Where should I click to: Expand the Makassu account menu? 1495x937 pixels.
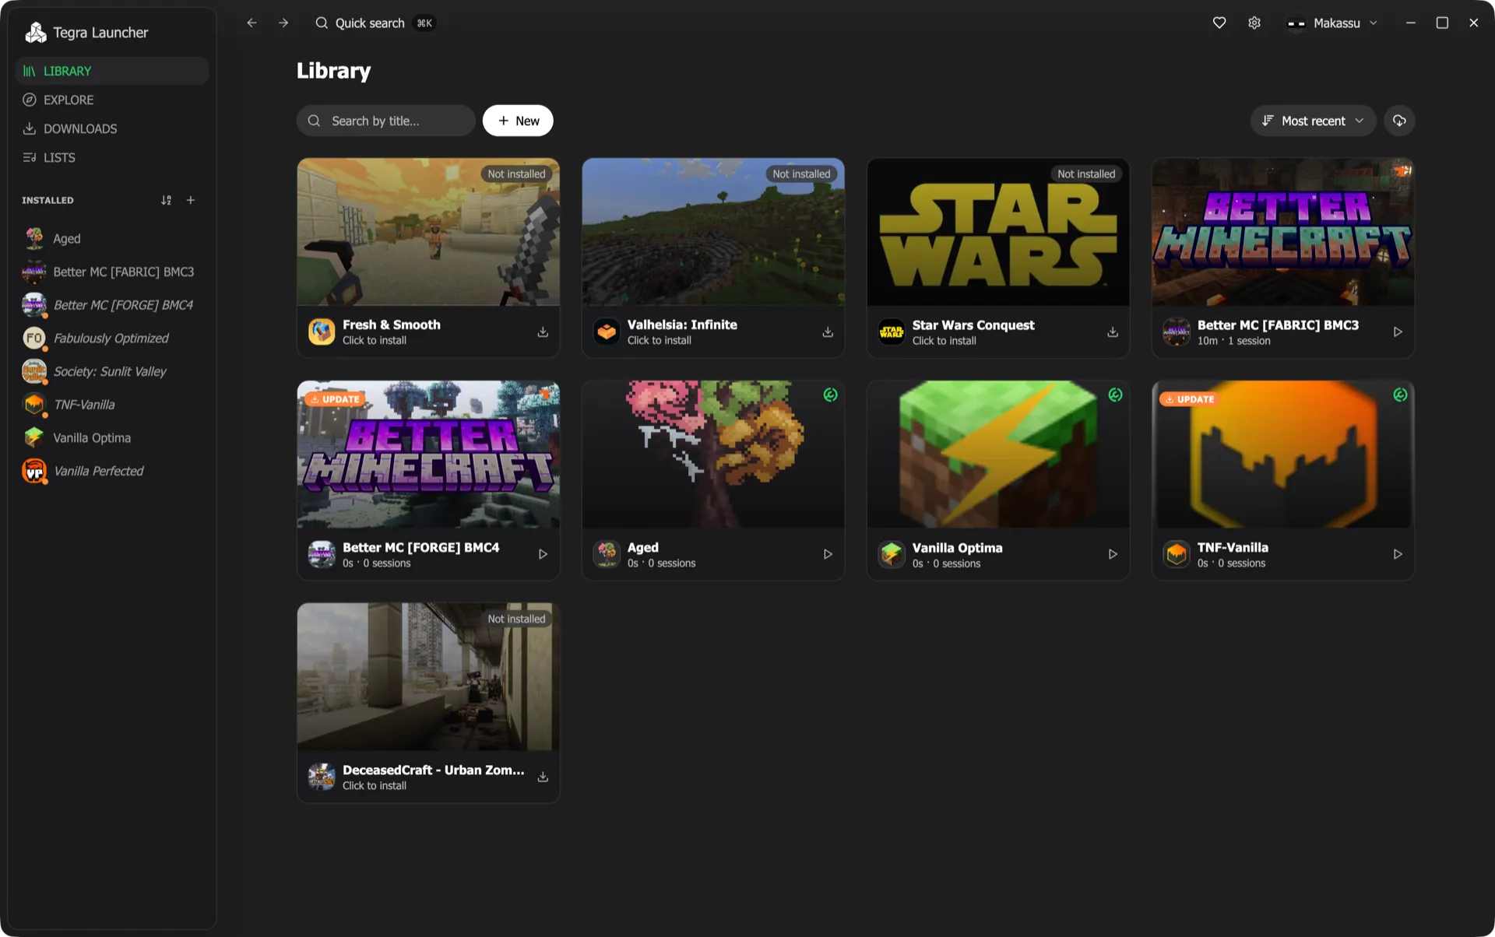click(1332, 23)
